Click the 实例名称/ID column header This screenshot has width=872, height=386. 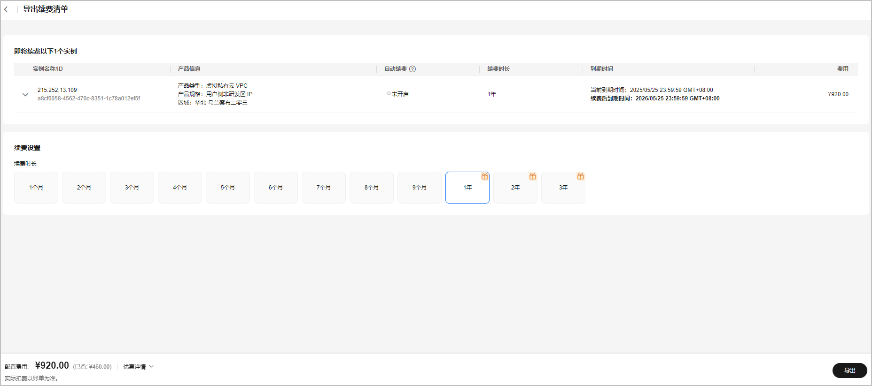47,69
